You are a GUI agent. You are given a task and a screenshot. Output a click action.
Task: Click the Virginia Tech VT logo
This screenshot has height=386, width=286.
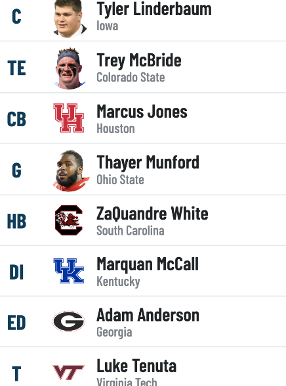(x=69, y=372)
